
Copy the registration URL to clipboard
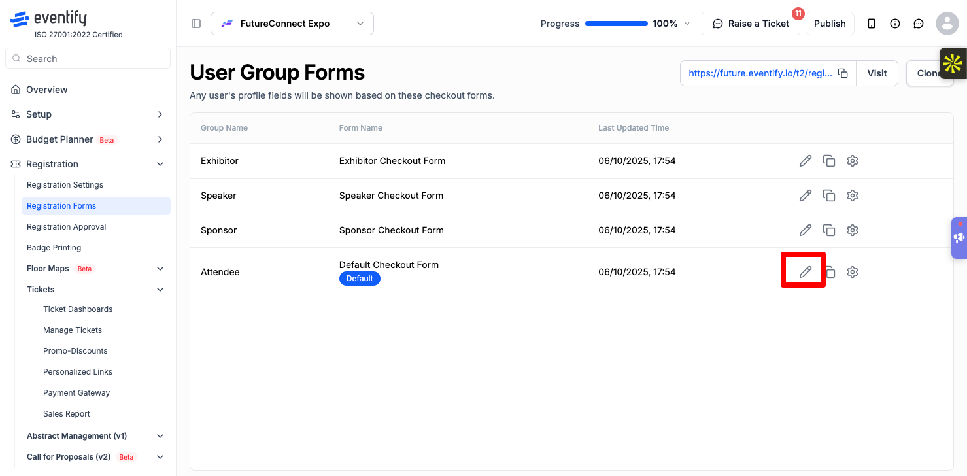843,73
